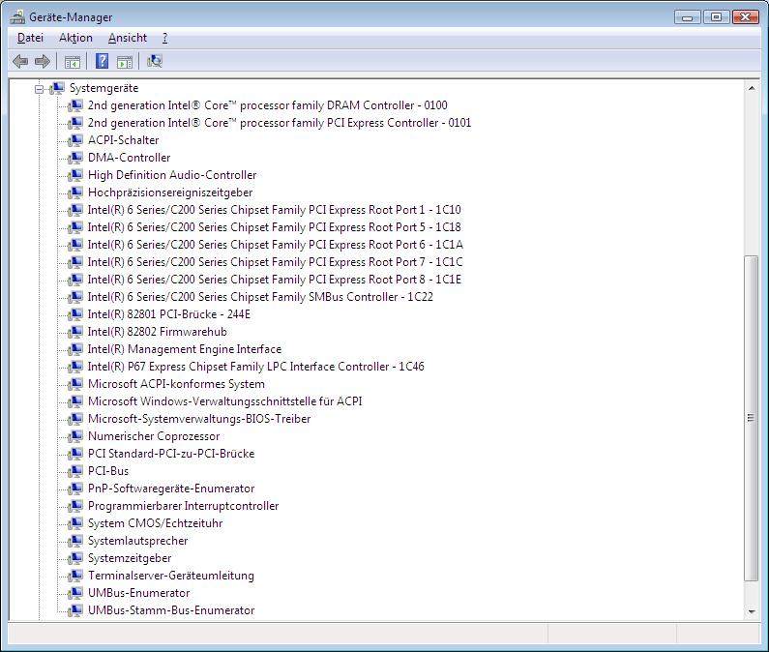Select DRAM Controller - 0100 device

pos(267,105)
